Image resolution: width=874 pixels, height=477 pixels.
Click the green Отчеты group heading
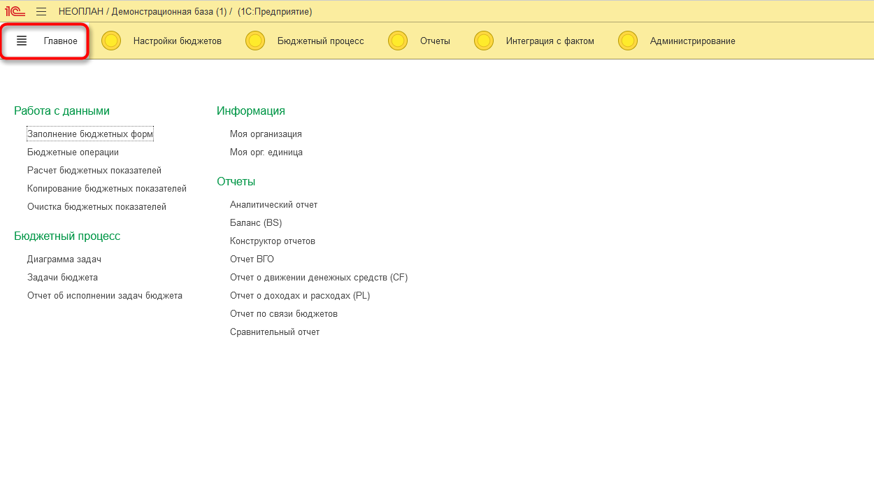[236, 181]
